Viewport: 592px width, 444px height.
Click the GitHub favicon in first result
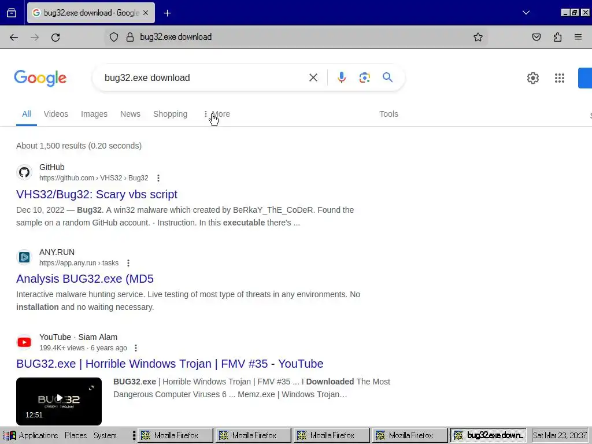24,172
